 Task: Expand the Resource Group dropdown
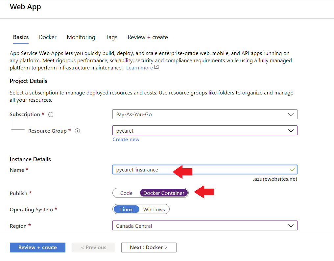(x=204, y=131)
